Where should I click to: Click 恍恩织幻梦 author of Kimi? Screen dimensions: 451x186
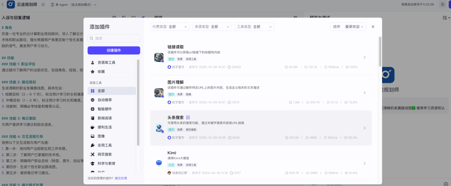tap(177, 173)
